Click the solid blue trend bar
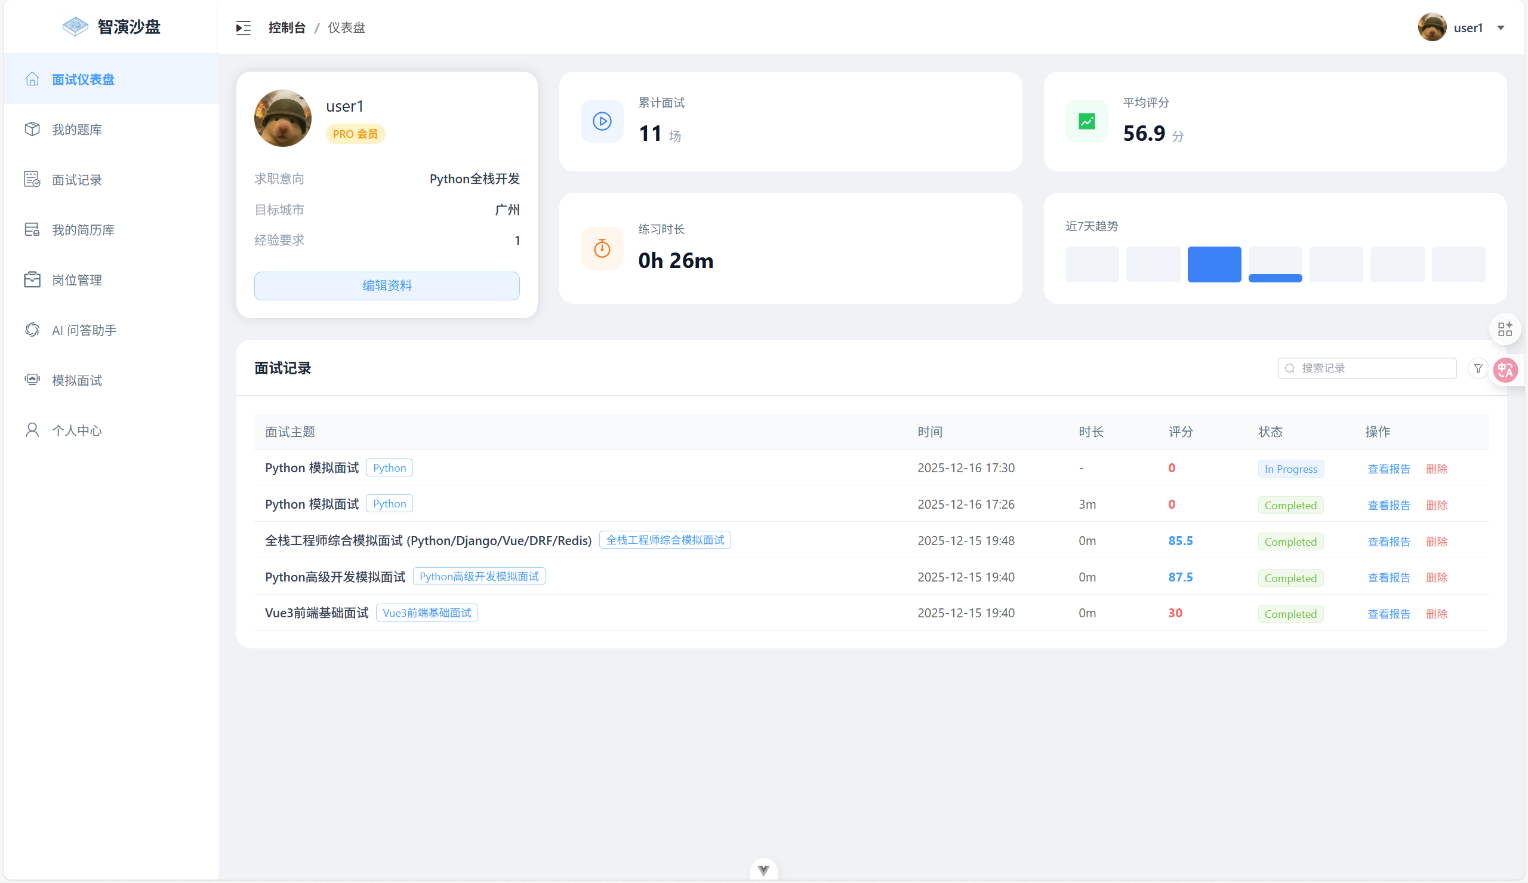 click(1213, 264)
